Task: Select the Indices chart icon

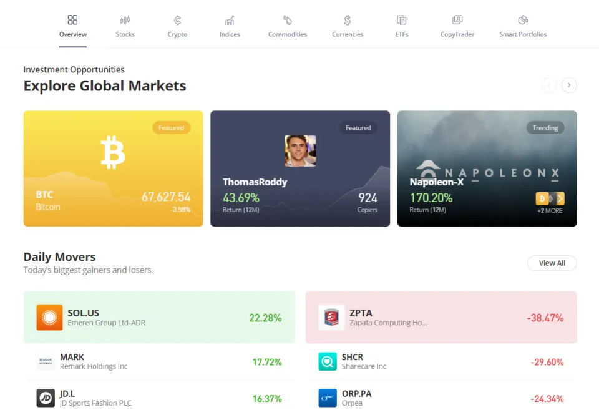Action: click(x=230, y=20)
